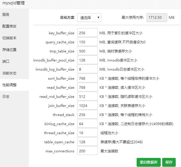Click the 最大使用内存 readonly field
Viewport: 181px width, 167px height.
tap(157, 18)
